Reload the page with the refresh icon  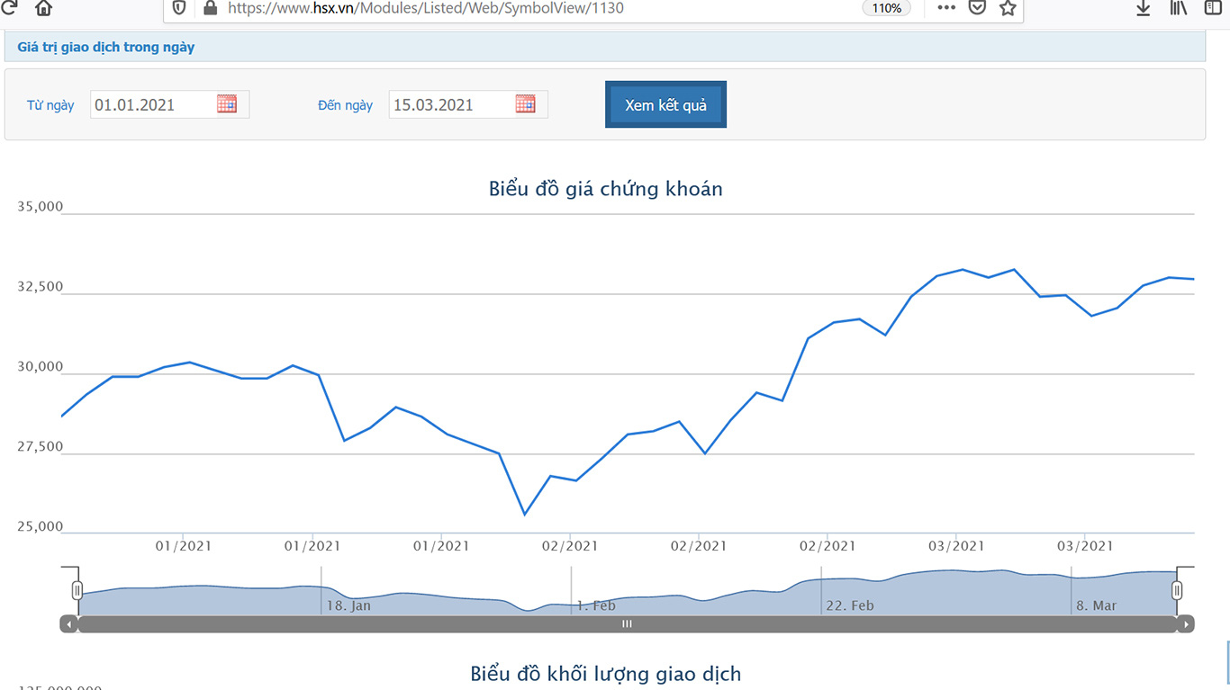coord(9,7)
